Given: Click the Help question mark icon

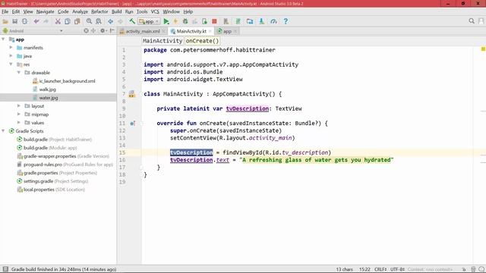Looking at the screenshot, I should click(x=286, y=21).
